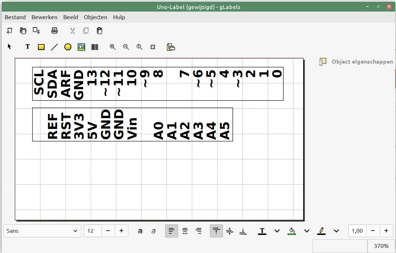Paste from clipboard
Image resolution: width=396 pixels, height=253 pixels.
click(99, 31)
